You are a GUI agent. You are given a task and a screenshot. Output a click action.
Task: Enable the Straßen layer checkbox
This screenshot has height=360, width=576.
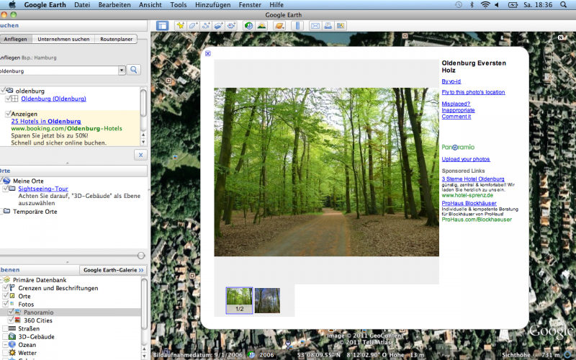(x=4, y=328)
